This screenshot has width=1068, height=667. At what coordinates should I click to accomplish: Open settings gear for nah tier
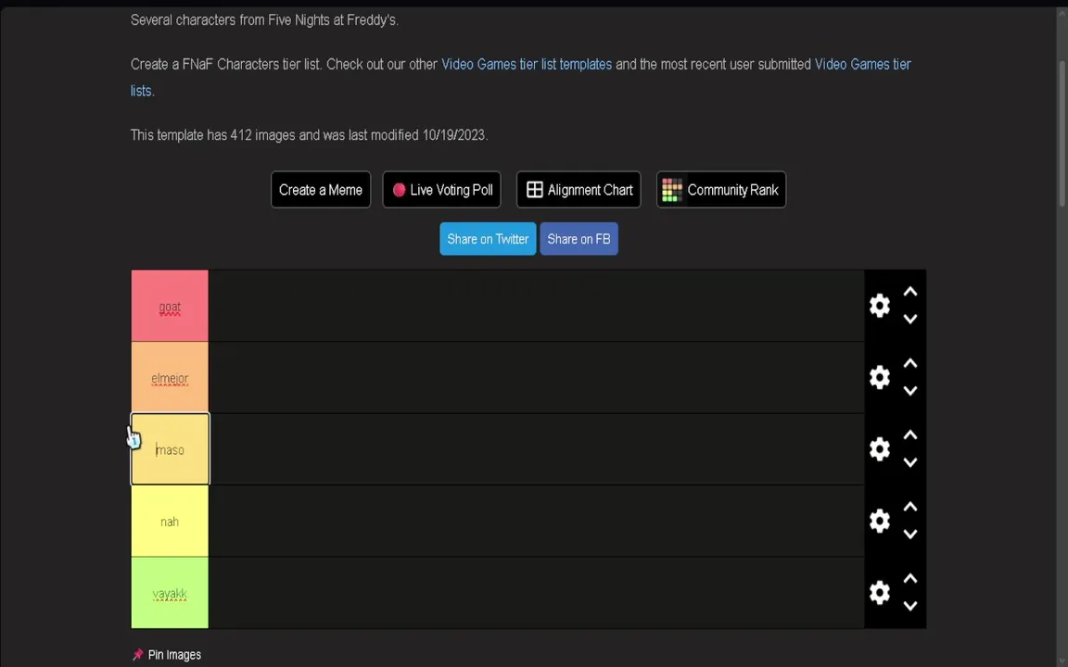tap(879, 521)
